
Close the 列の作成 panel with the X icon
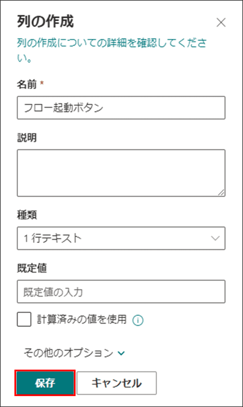221,22
